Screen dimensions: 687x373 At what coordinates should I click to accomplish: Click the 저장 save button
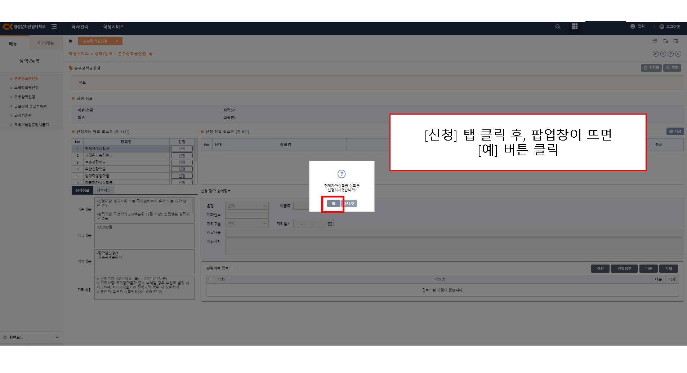675,132
